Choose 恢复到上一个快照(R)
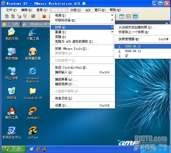Screen dimensions: 171x153 pos(143,32)
